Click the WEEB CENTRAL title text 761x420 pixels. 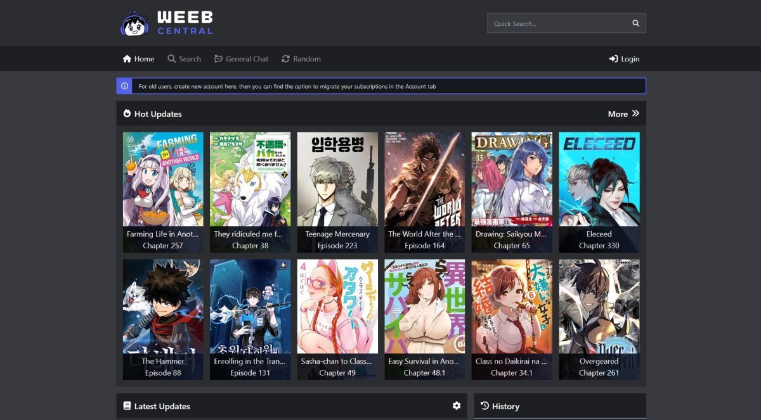pos(185,22)
